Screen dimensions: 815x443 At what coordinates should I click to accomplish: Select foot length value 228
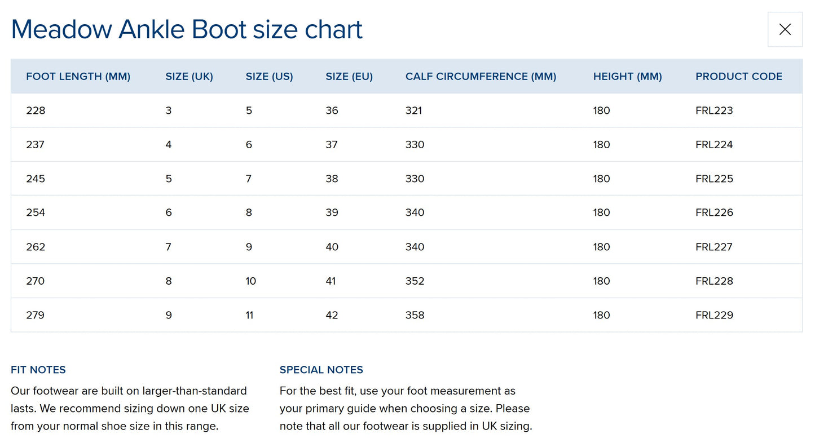coord(36,110)
